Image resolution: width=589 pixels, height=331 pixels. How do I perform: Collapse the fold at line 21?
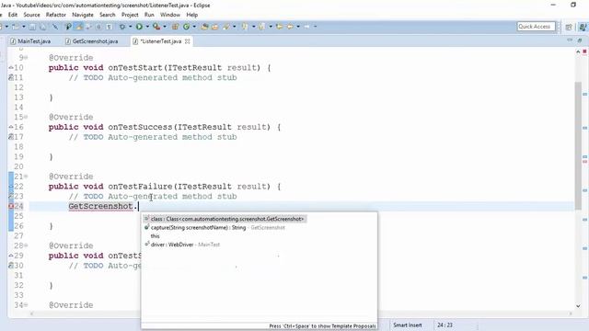[x=26, y=177]
